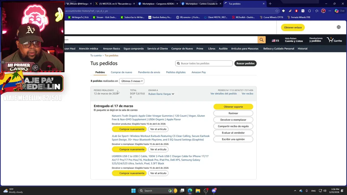Click the Obtener soporte button
Viewport: 347px width, 195px height.
[x=233, y=107]
